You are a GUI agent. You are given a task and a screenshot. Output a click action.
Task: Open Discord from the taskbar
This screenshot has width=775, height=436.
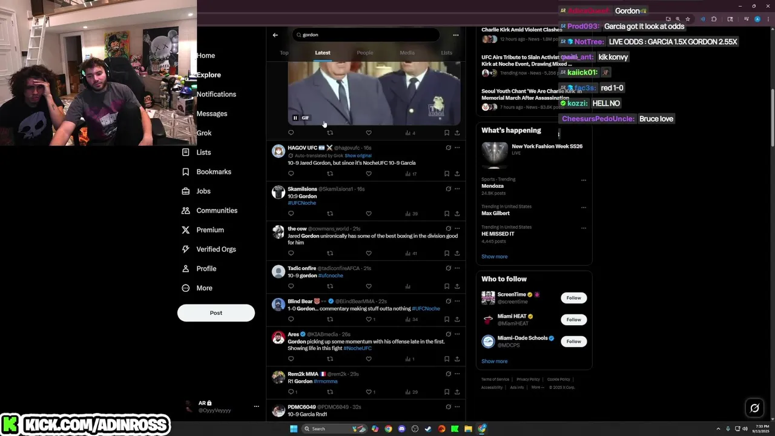[x=401, y=429]
